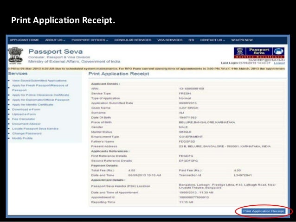Click the Place of Birth value BELURE,BANGALORE,KARNATAKA
This screenshot has width=296, height=222.
(207, 122)
